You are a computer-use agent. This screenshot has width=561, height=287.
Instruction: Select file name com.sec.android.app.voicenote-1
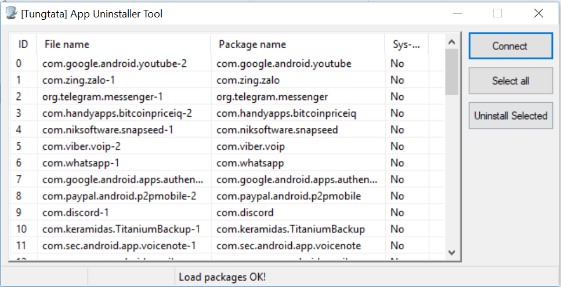(x=119, y=246)
